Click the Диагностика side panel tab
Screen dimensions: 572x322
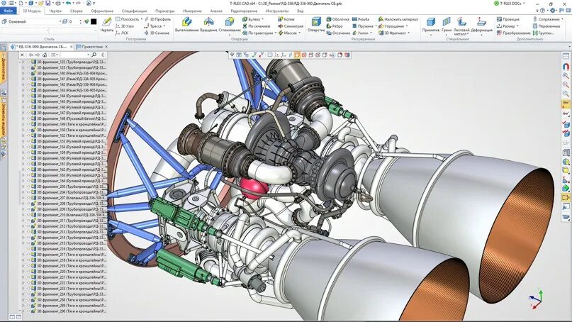[x=4, y=68]
